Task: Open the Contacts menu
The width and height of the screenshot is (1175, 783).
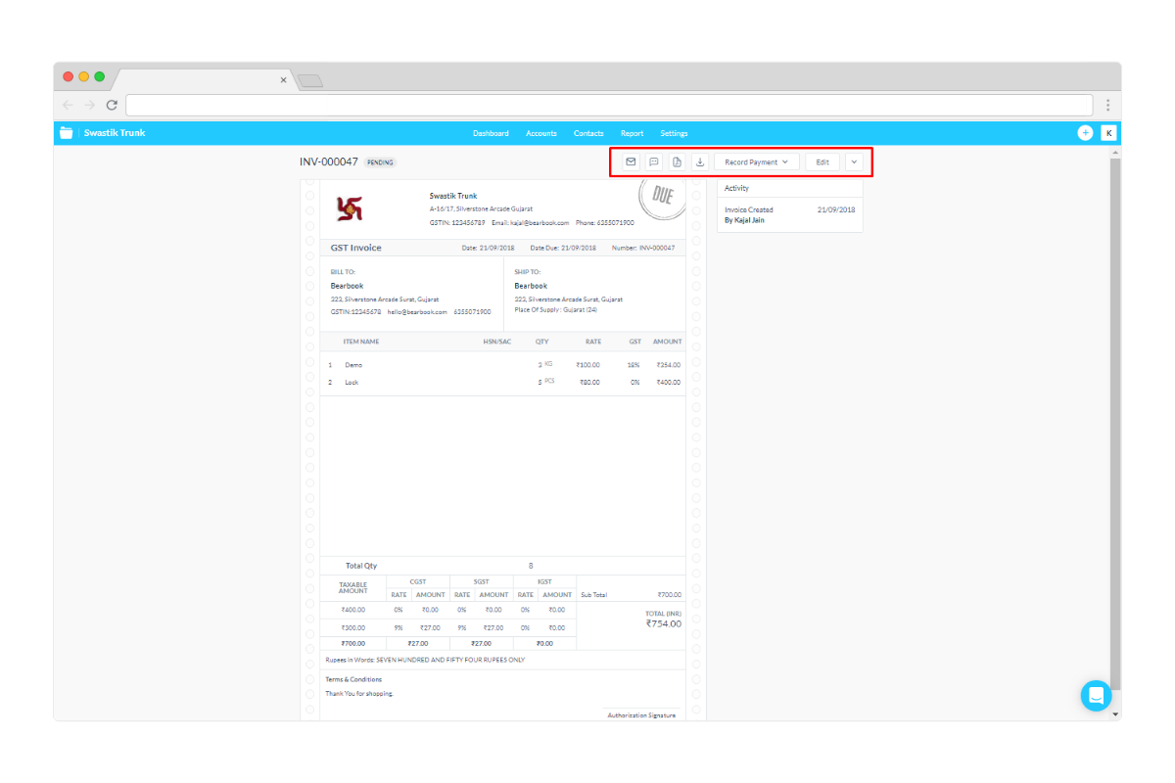Action: click(x=588, y=133)
